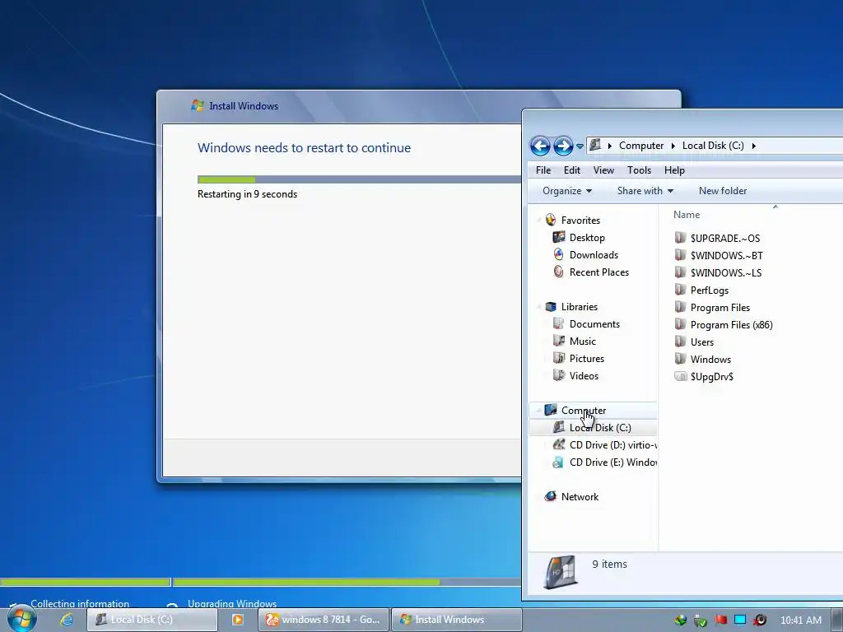
Task: Select CD Drive (E:) Windows in the tree
Action: (x=604, y=462)
